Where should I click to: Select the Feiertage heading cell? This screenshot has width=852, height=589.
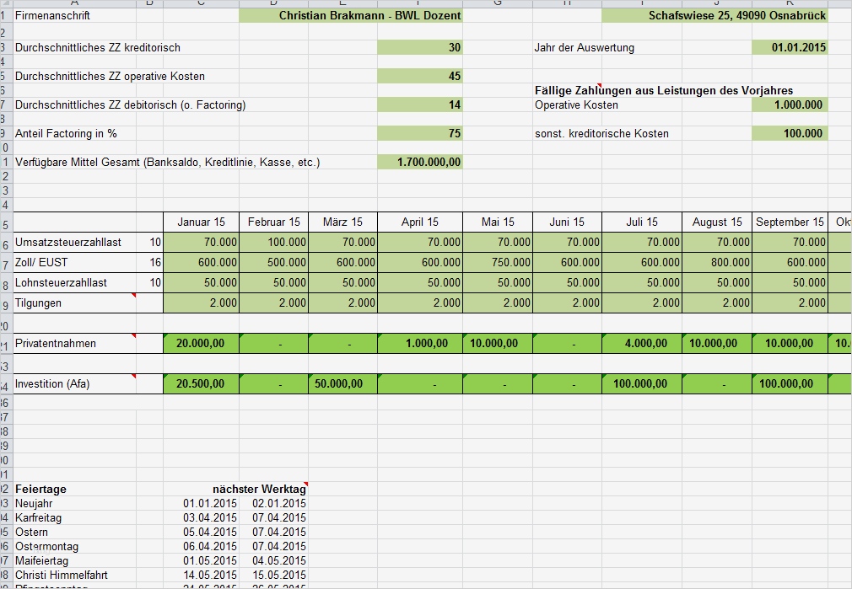(75, 489)
